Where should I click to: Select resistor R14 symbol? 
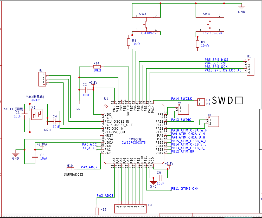click(97, 67)
